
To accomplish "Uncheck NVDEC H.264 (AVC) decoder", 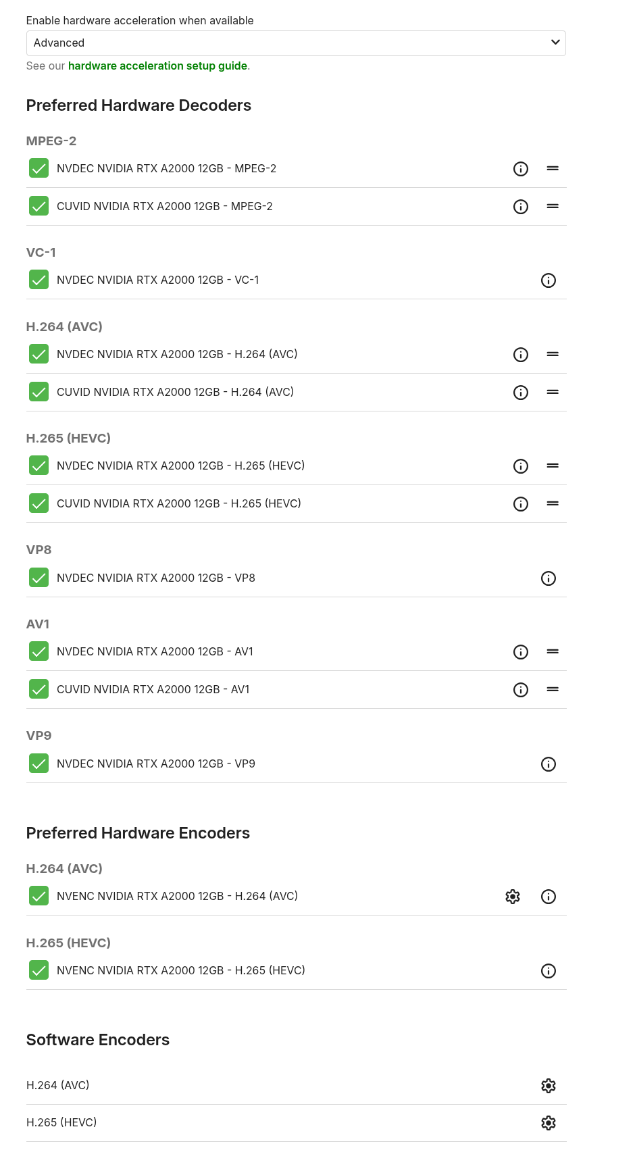I will (39, 354).
